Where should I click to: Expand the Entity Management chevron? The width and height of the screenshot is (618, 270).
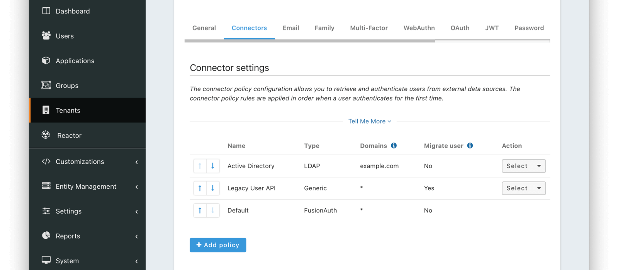click(137, 187)
